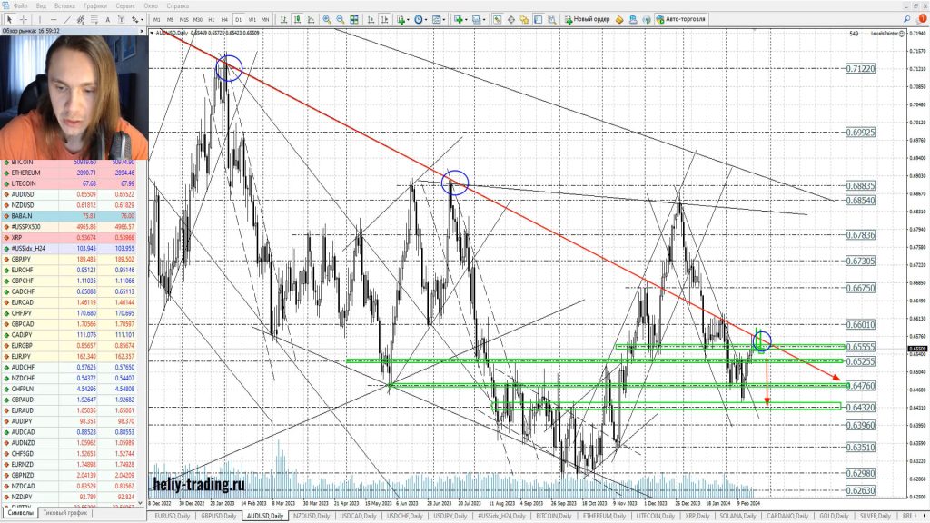Toggle the Chart Shift button
Viewport: 930px width, 523px height.
(x=384, y=19)
